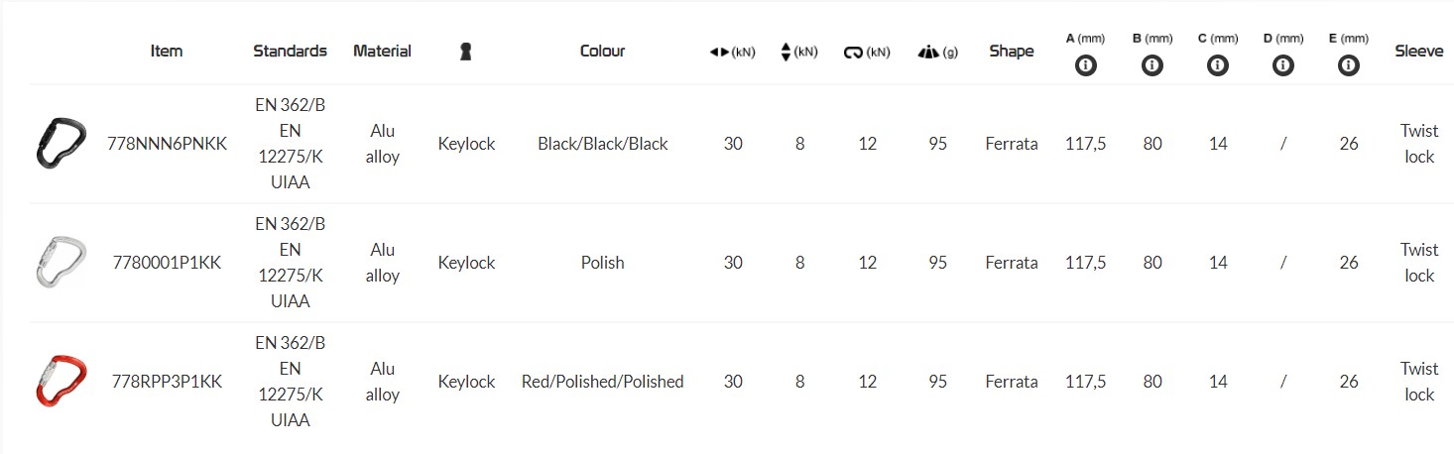
Task: Click the Colour column header
Action: coord(602,51)
